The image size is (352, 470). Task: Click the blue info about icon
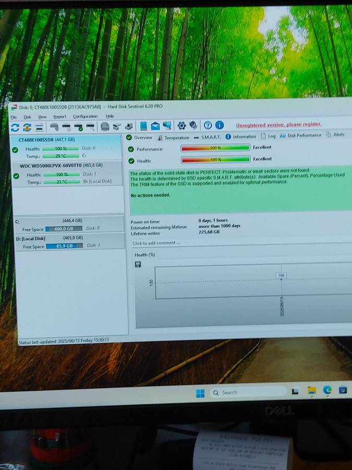point(220,125)
